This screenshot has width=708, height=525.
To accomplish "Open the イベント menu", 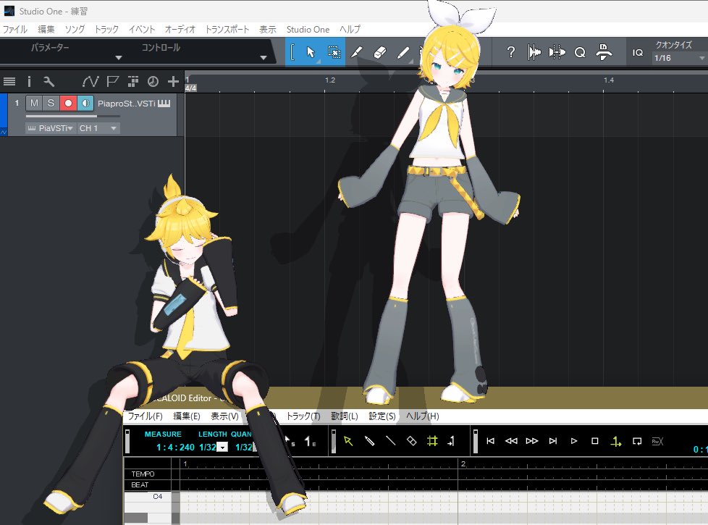I will click(142, 30).
